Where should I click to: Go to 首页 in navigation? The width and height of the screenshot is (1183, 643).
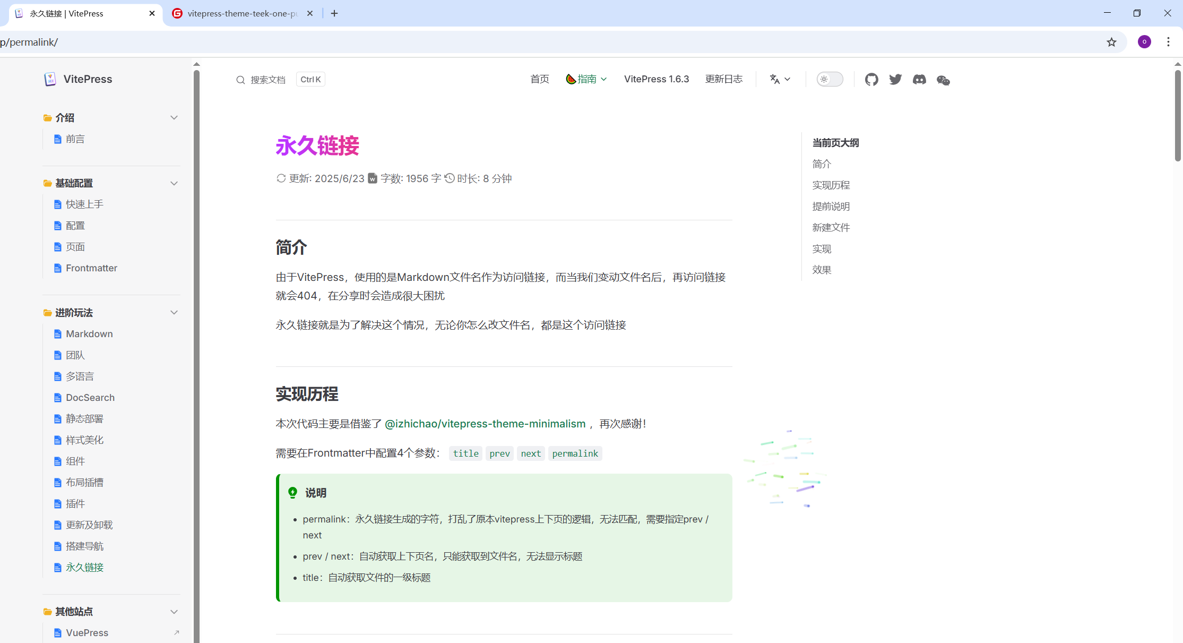(x=540, y=79)
